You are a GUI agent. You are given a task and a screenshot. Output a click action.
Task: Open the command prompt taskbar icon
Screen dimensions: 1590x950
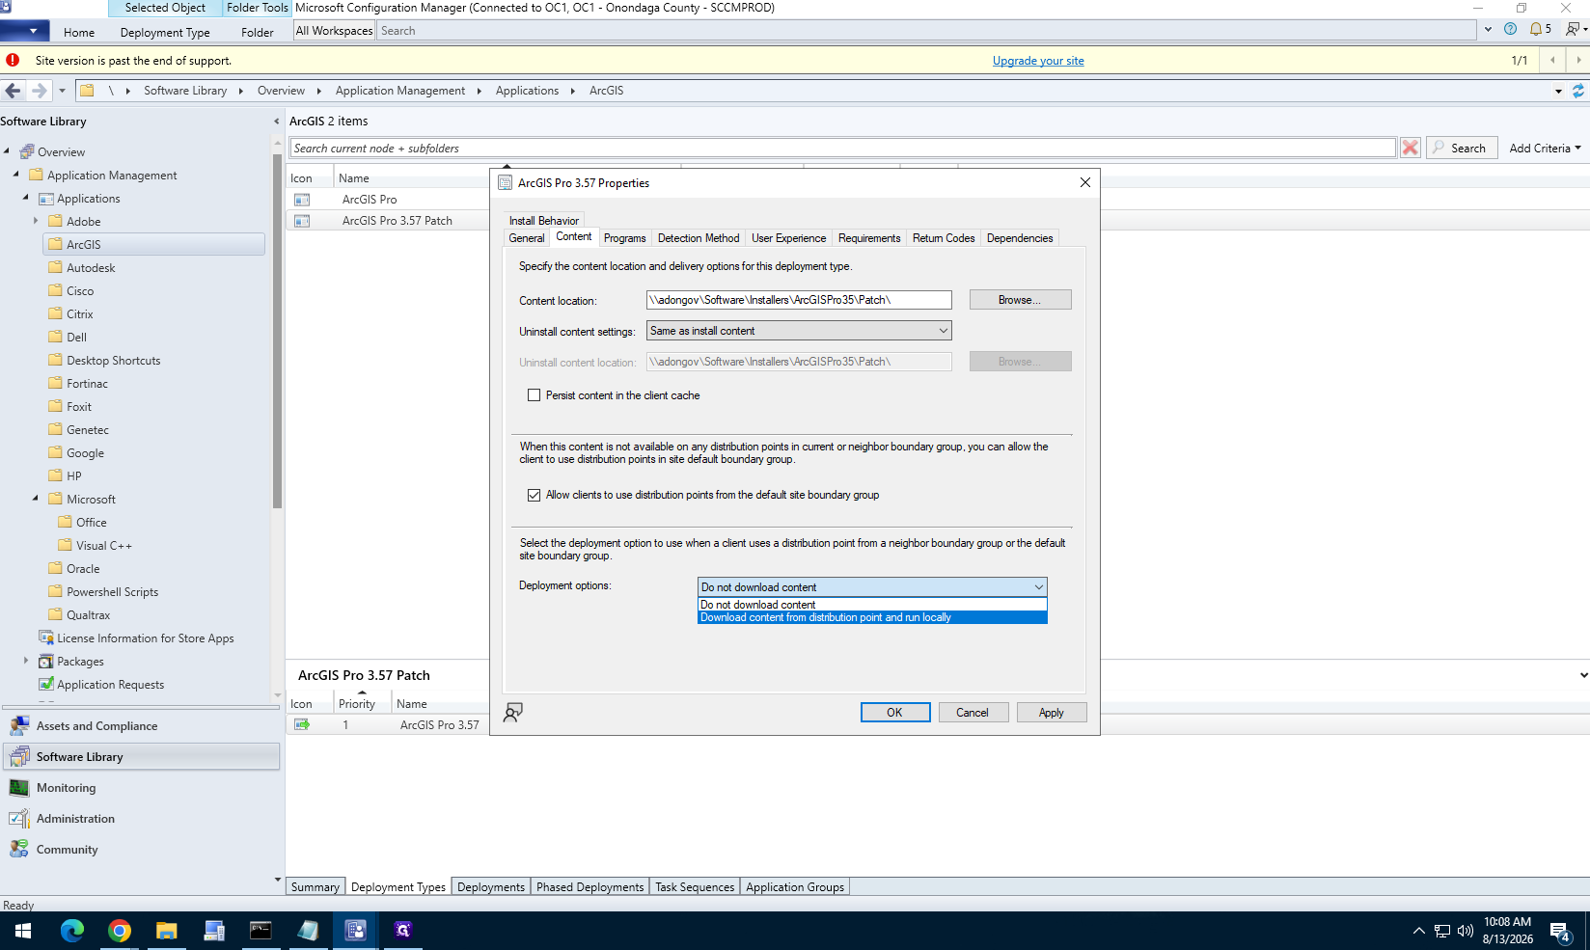260,931
